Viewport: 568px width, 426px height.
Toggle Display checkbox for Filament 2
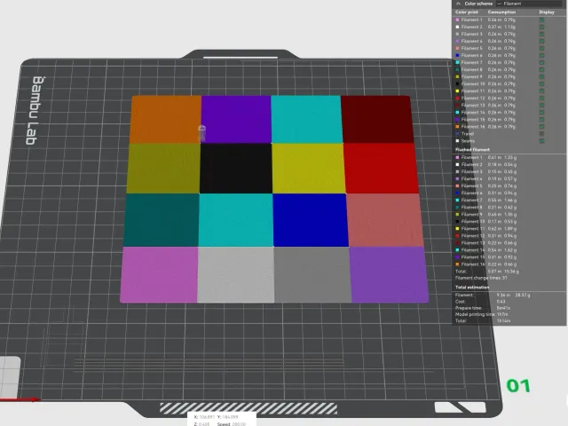click(541, 27)
